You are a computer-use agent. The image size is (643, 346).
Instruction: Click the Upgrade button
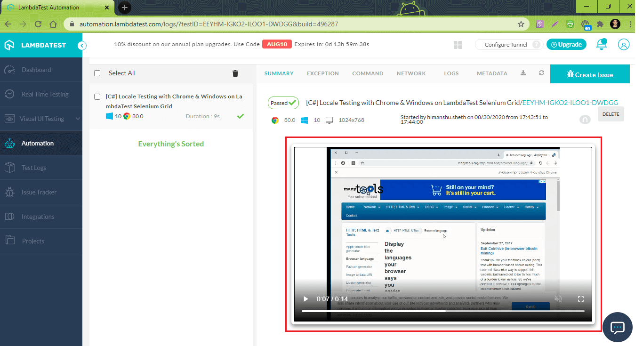566,45
